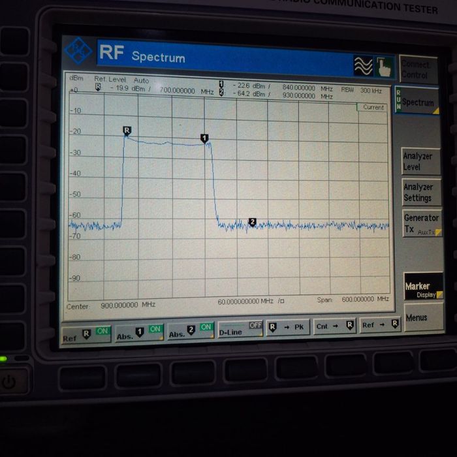This screenshot has width=457, height=457.
Task: Click the Current trace label
Action: (373, 107)
